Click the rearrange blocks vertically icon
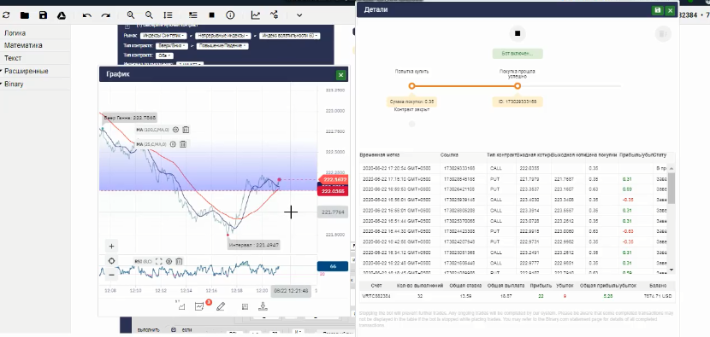Screen dimensions: 710x337 [x=168, y=15]
